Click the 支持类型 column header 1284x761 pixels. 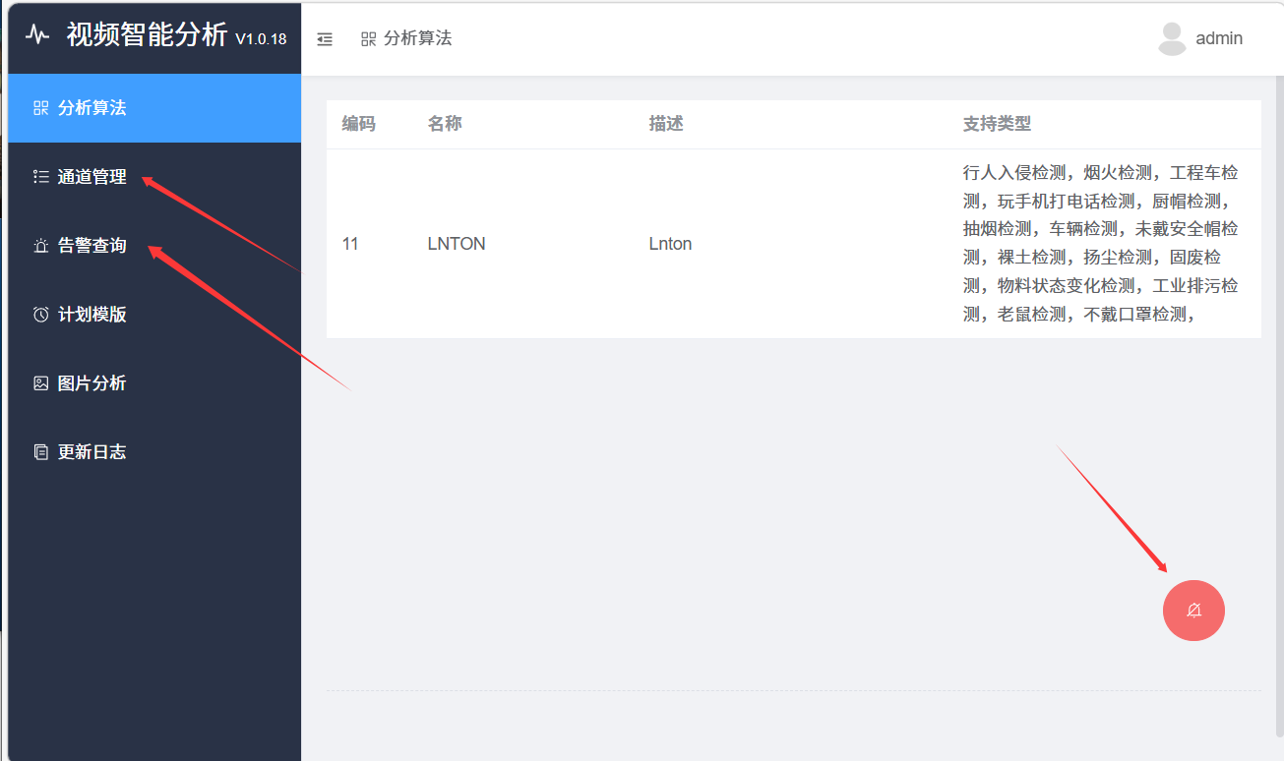997,124
